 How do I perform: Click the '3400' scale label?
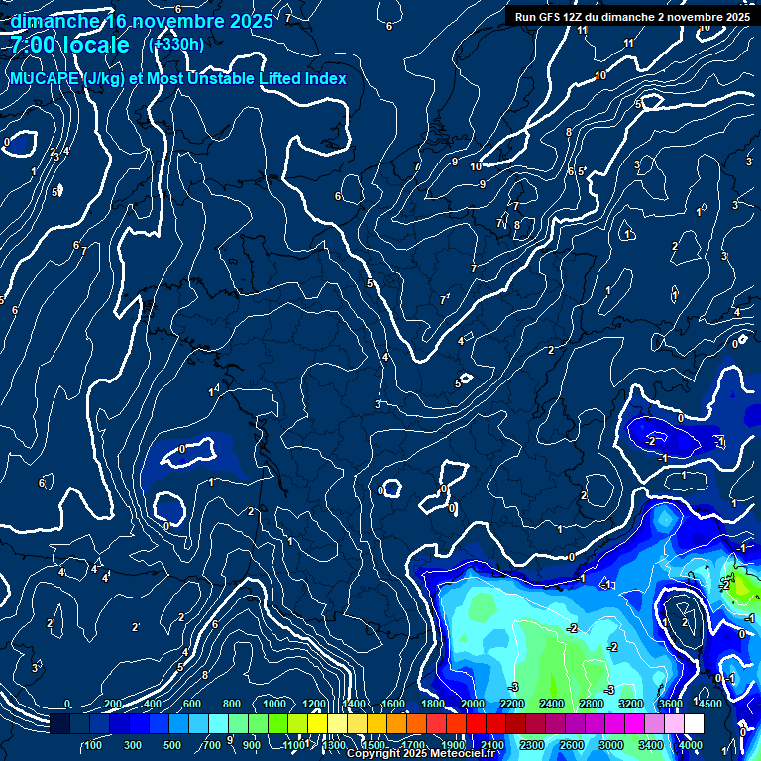coord(650,745)
